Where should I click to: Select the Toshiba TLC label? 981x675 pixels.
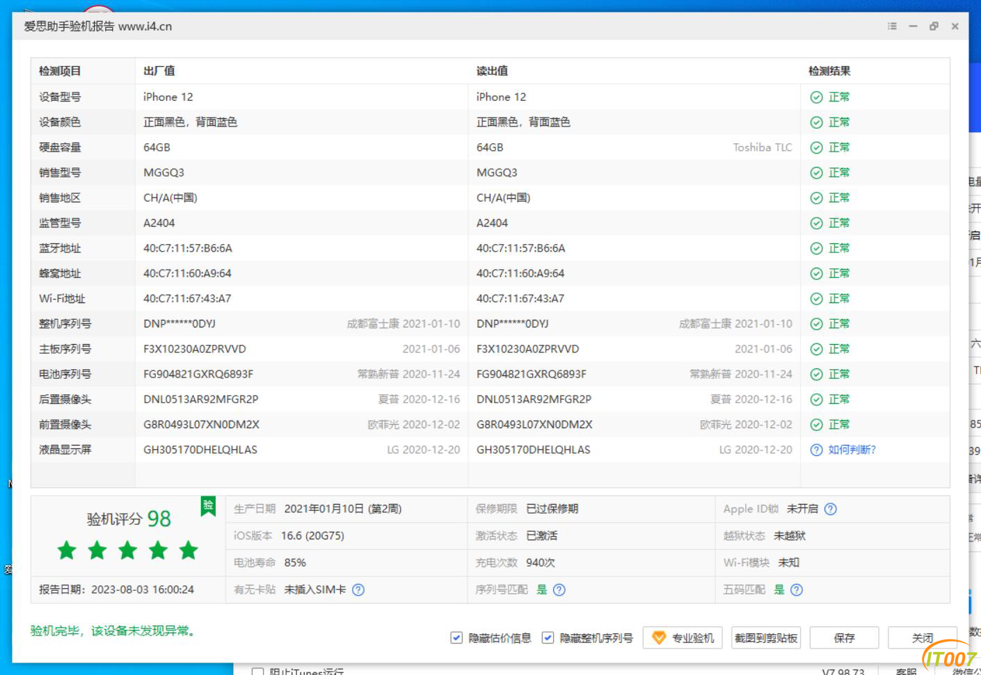point(763,147)
